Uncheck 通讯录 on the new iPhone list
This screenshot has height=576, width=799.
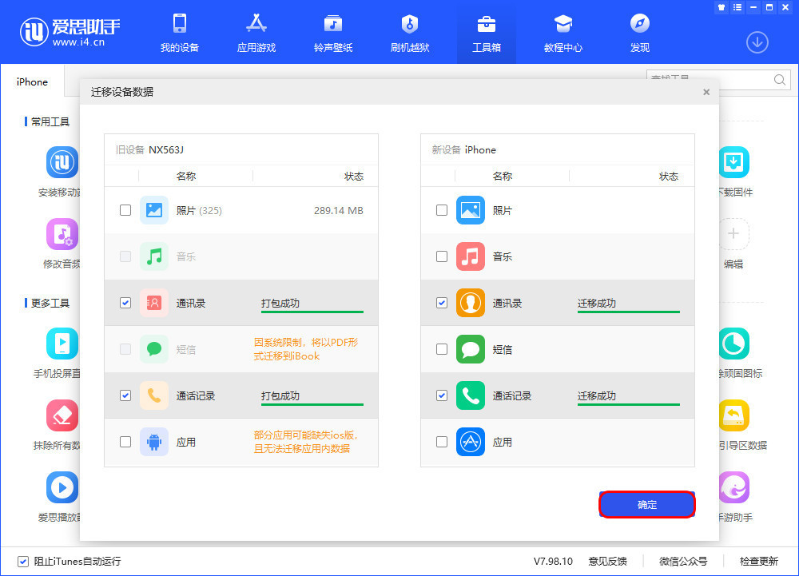point(441,303)
